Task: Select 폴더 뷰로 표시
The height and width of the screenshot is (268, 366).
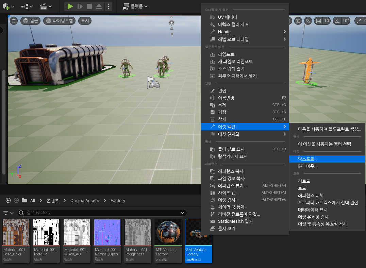Action: point(245,149)
